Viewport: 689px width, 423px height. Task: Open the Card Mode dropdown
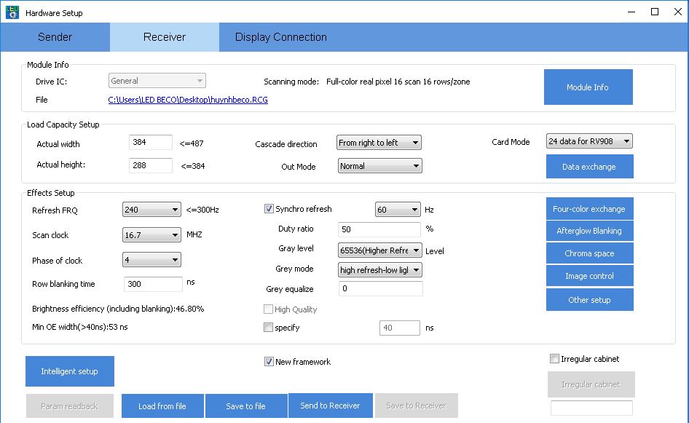click(x=589, y=141)
